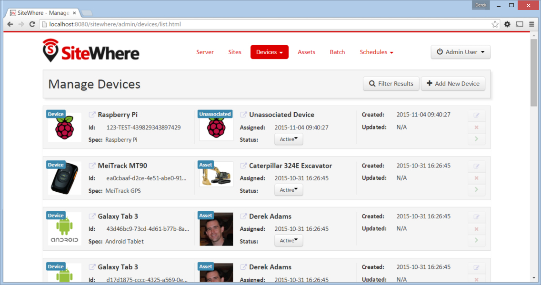This screenshot has width=541, height=285.
Task: Open link icon beside Galaxy Tab 3 with Id d17d1875
Action: pyautogui.click(x=92, y=267)
